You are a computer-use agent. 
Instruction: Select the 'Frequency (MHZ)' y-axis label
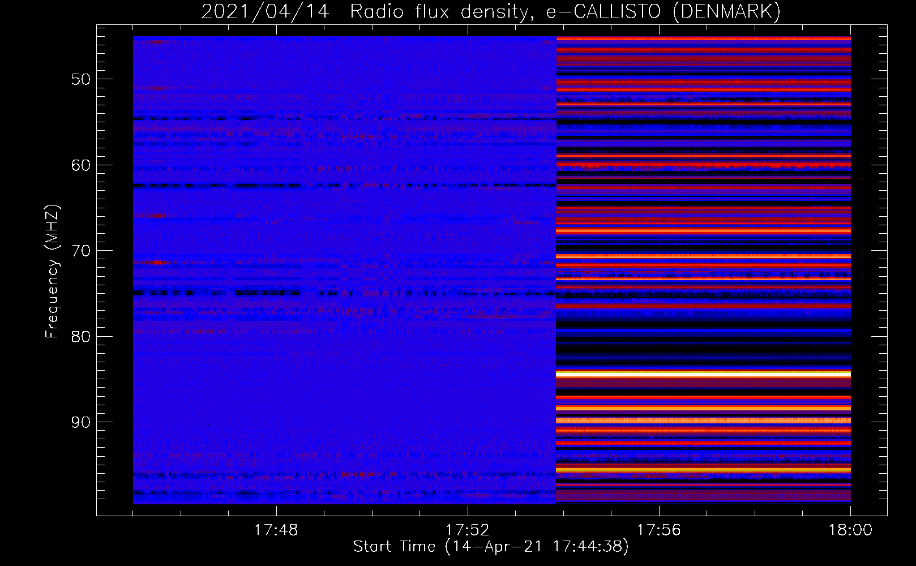click(52, 272)
